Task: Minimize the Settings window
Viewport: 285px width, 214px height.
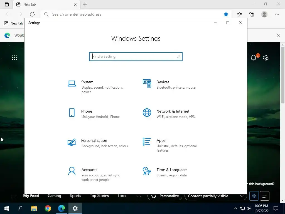Action: point(215,23)
